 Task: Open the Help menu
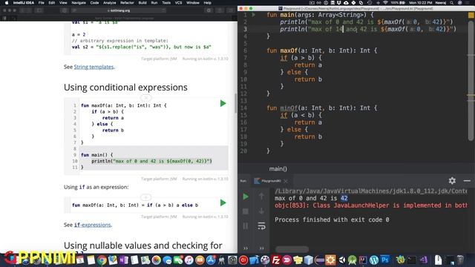click(x=208, y=3)
